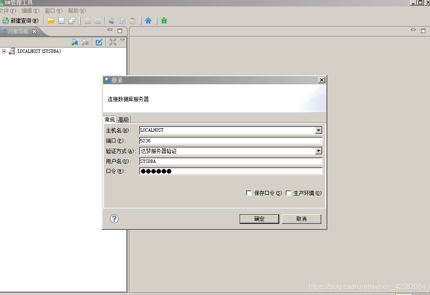Viewport: 430px width, 295px height.
Task: Click the collapse all icon in Object Navigator
Action: 113,42
